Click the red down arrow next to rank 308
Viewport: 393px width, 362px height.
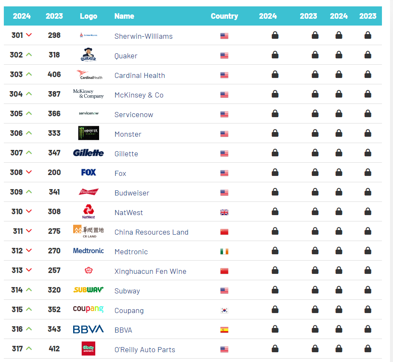tap(29, 172)
